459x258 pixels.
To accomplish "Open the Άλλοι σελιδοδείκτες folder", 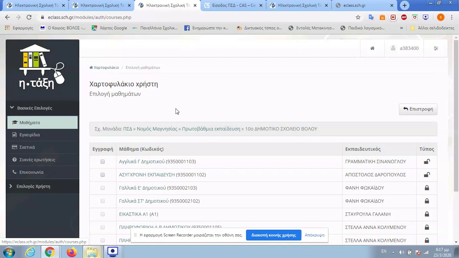I will tap(432, 28).
